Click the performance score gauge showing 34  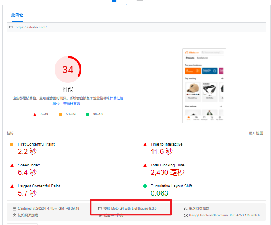coord(68,69)
